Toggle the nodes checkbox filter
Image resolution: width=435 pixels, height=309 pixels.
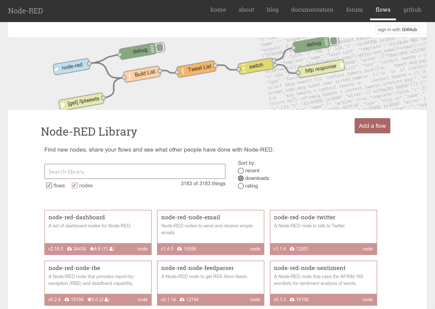tap(75, 186)
